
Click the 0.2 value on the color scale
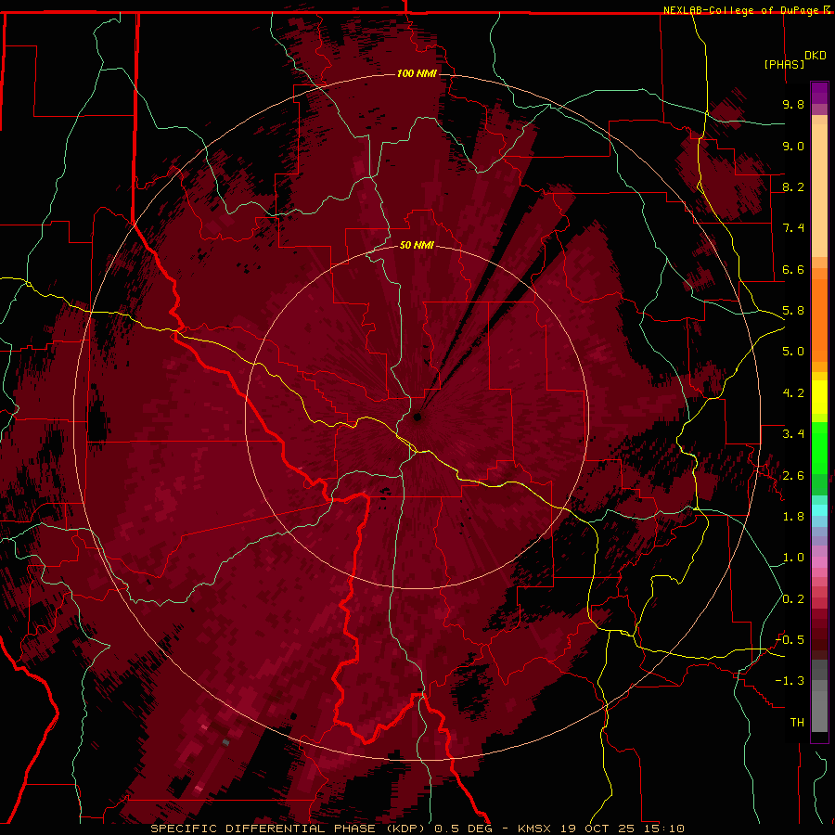[793, 599]
